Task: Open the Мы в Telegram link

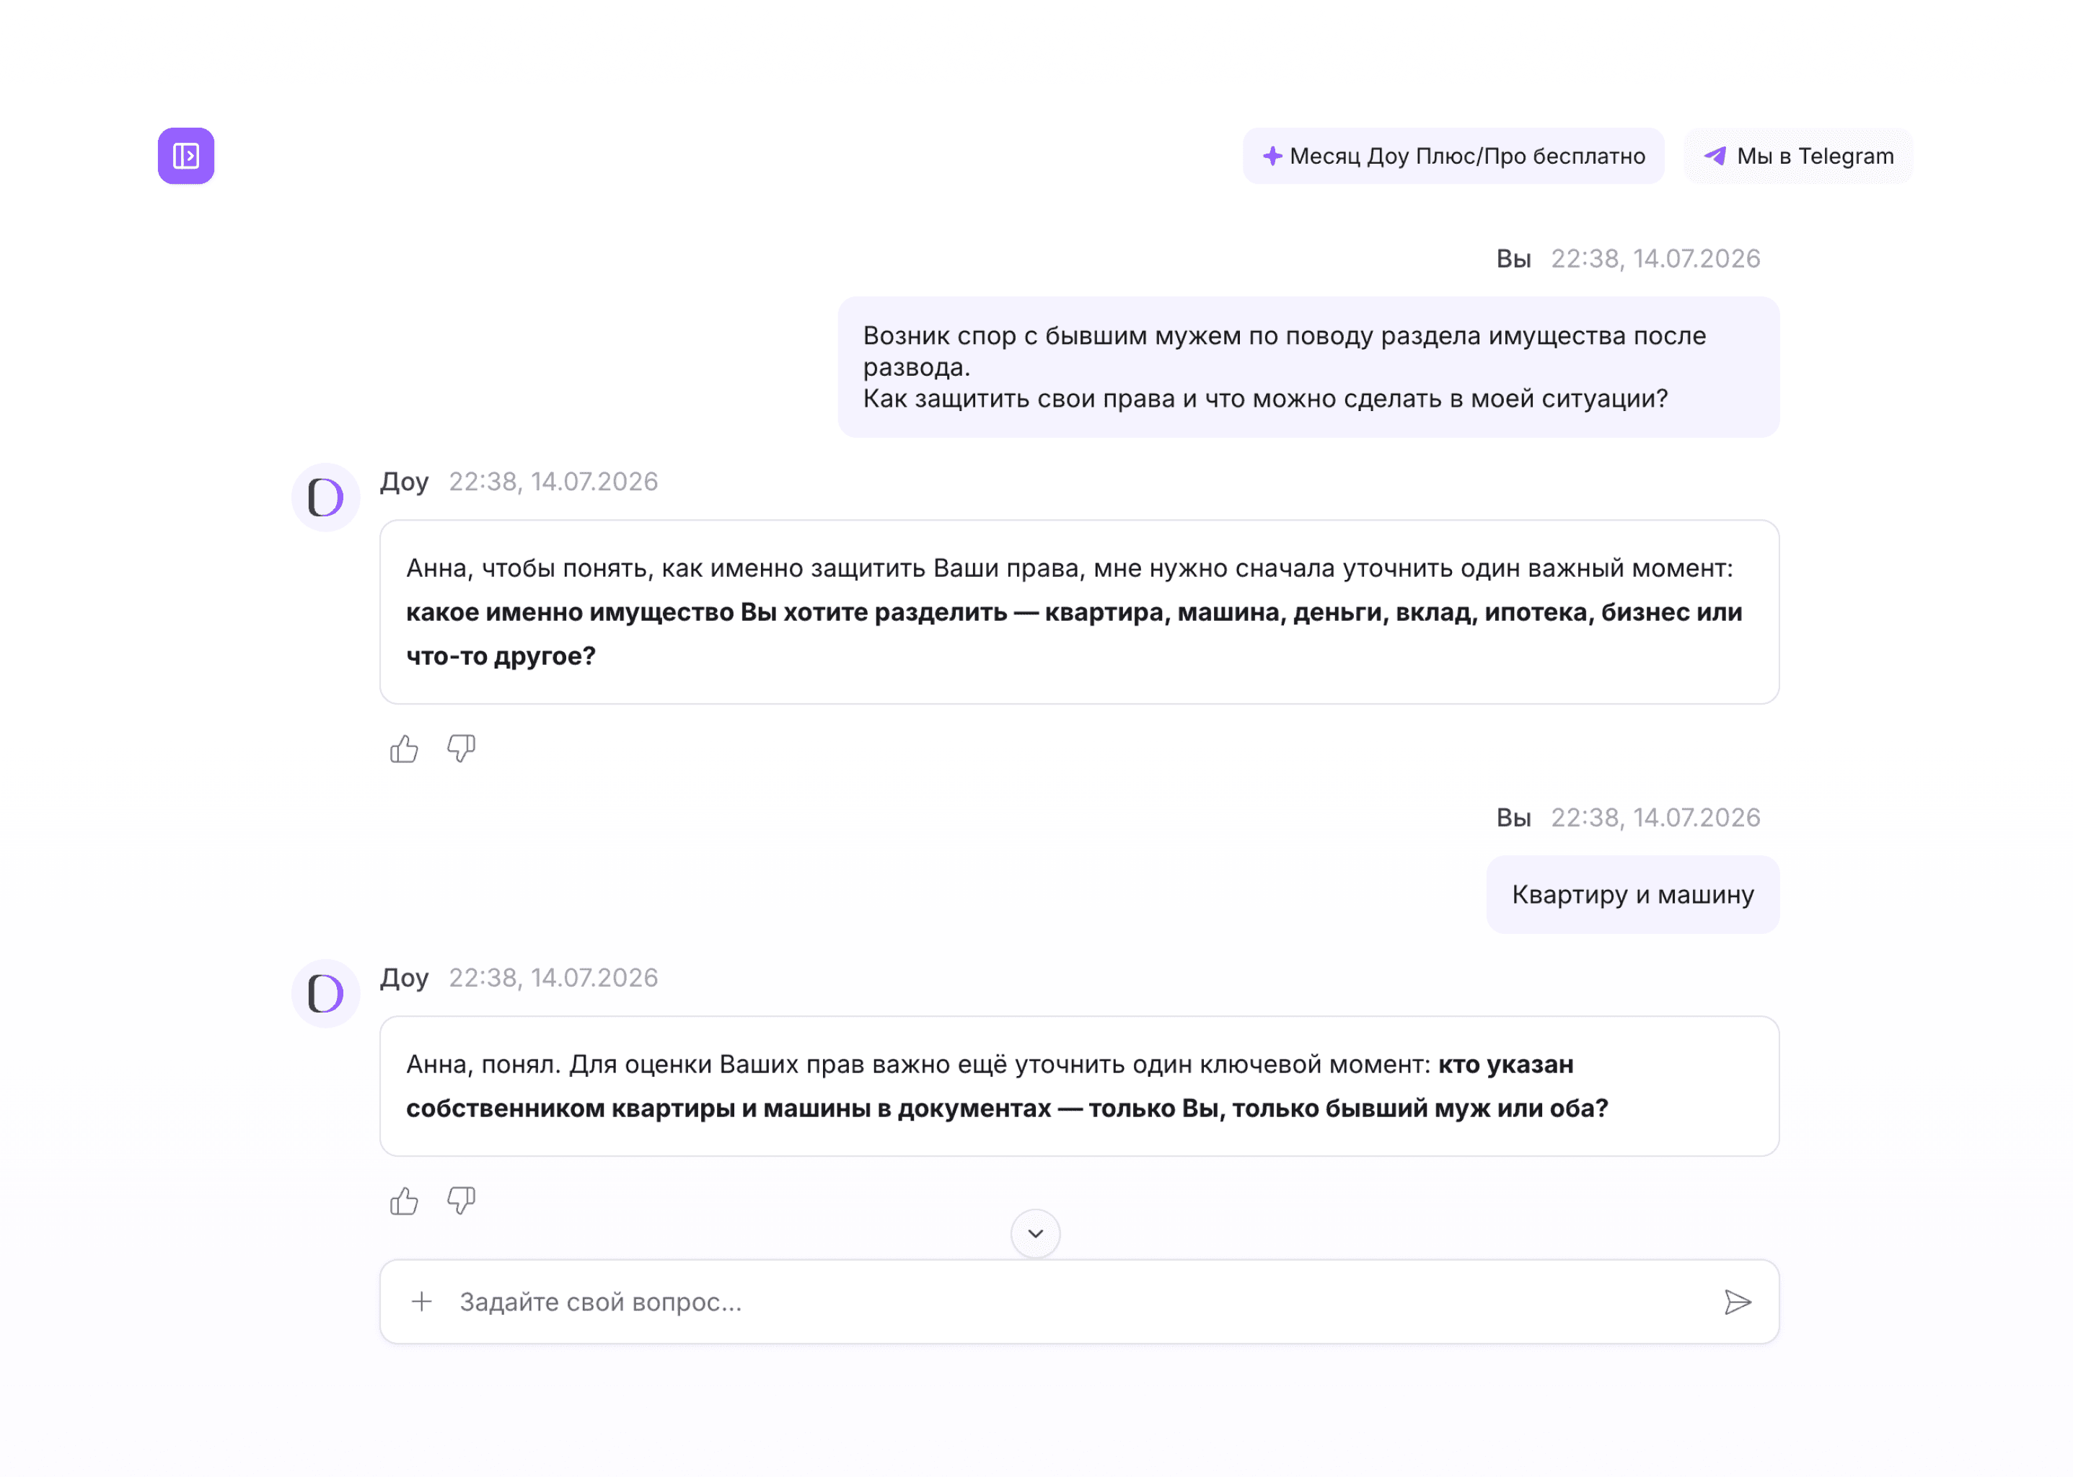Action: [x=1797, y=156]
